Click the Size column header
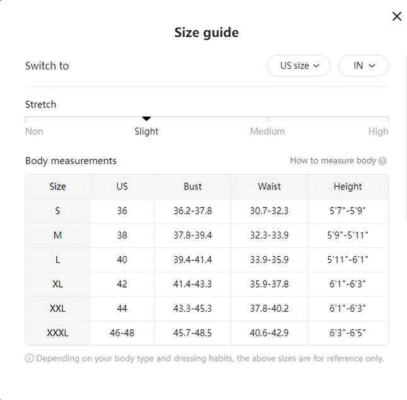407x400 pixels. (57, 187)
